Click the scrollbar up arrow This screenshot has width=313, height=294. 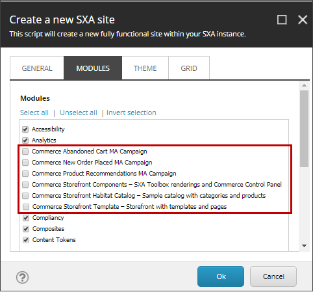tap(304, 85)
